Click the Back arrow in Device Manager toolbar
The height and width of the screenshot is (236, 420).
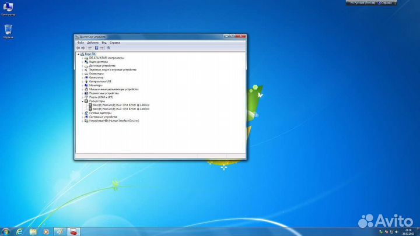pyautogui.click(x=78, y=48)
